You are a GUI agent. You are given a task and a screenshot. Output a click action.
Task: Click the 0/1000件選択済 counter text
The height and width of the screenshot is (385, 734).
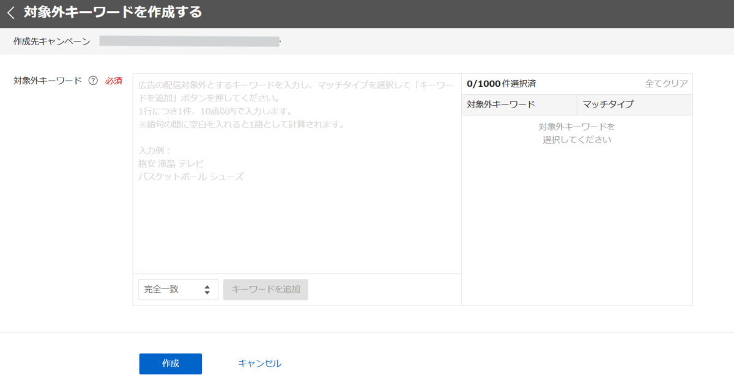[x=501, y=84]
